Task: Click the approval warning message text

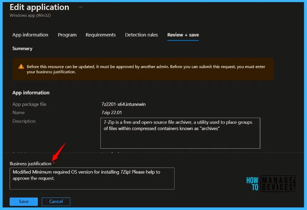Action: (146, 69)
